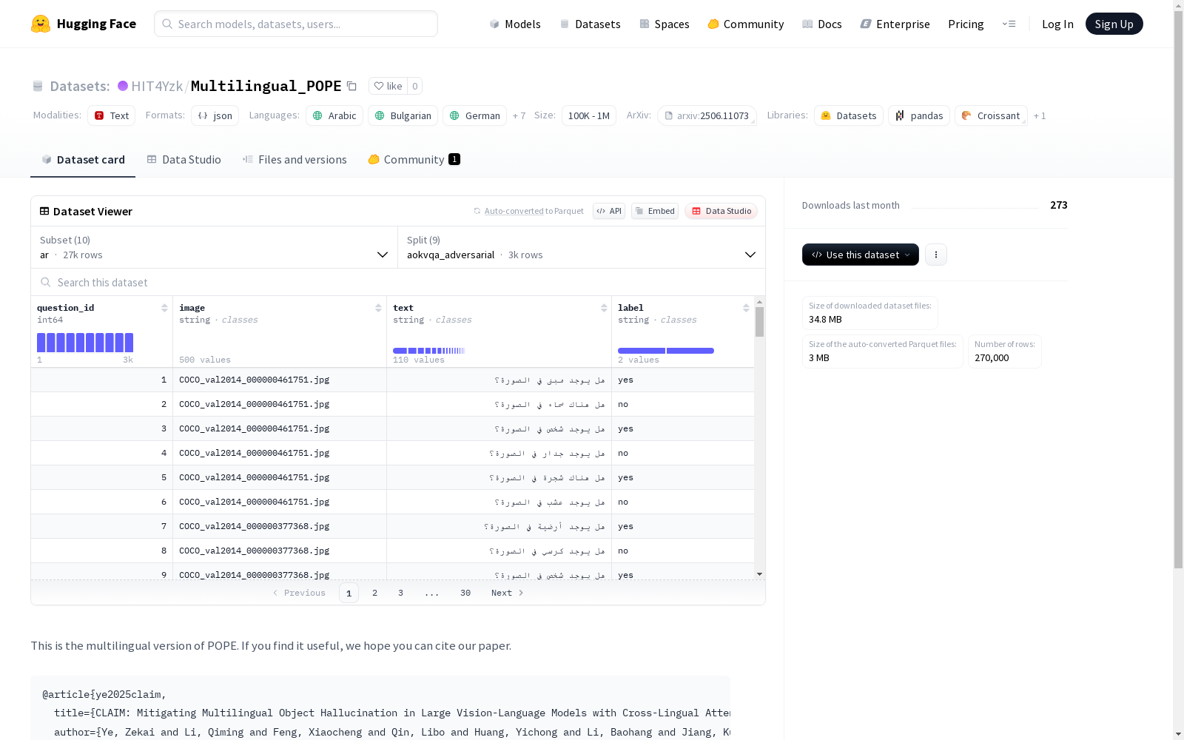
Task: Click the HIT4Yzk author link
Action: [x=157, y=86]
